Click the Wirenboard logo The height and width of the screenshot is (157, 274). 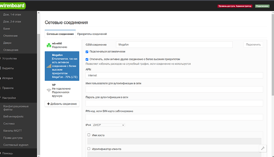point(13,6)
